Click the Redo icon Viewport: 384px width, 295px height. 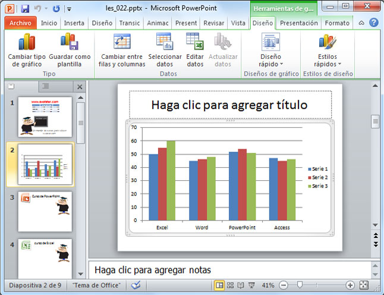pyautogui.click(x=56, y=9)
